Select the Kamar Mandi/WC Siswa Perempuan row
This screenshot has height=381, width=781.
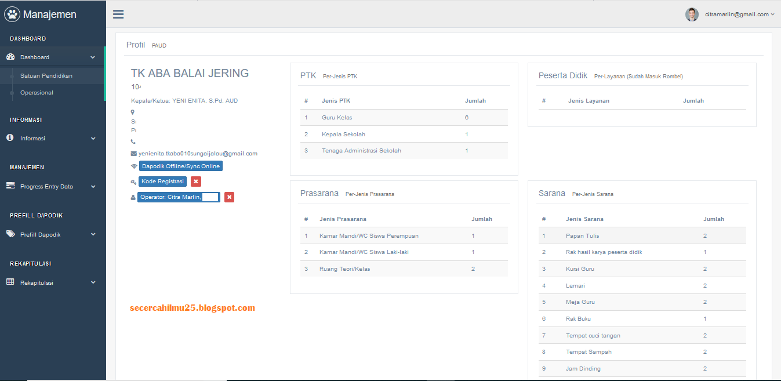coord(404,236)
